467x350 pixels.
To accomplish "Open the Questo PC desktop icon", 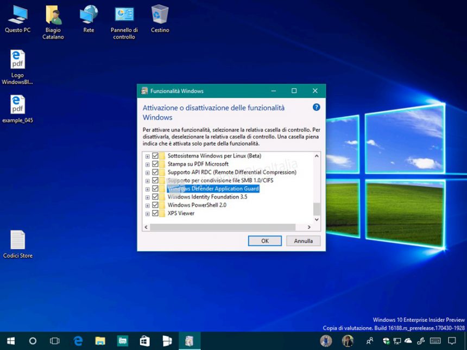I will [17, 19].
